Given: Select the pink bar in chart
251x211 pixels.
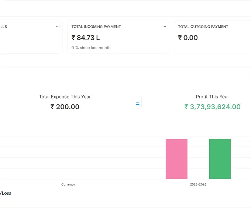Looking at the screenshot, I should (176, 159).
